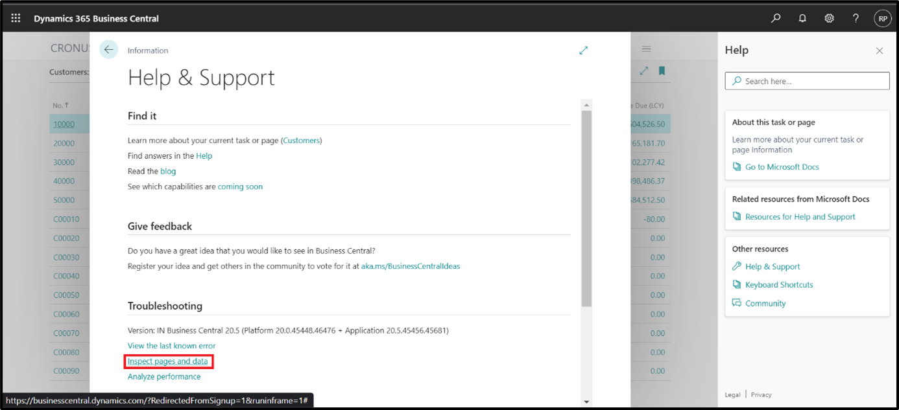899x410 pixels.
Task: Open the Community link
Action: 765,303
